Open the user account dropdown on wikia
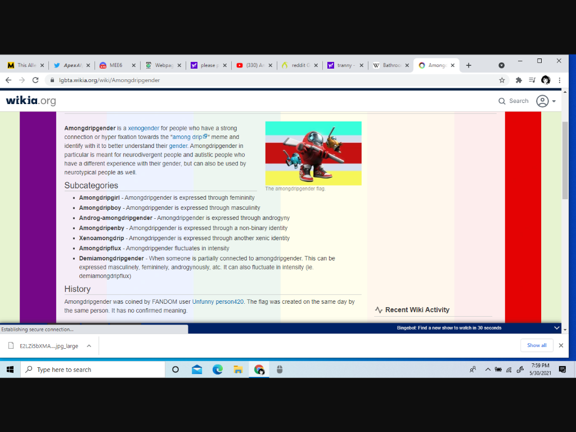Screen dimensions: 576x432 (x=546, y=101)
